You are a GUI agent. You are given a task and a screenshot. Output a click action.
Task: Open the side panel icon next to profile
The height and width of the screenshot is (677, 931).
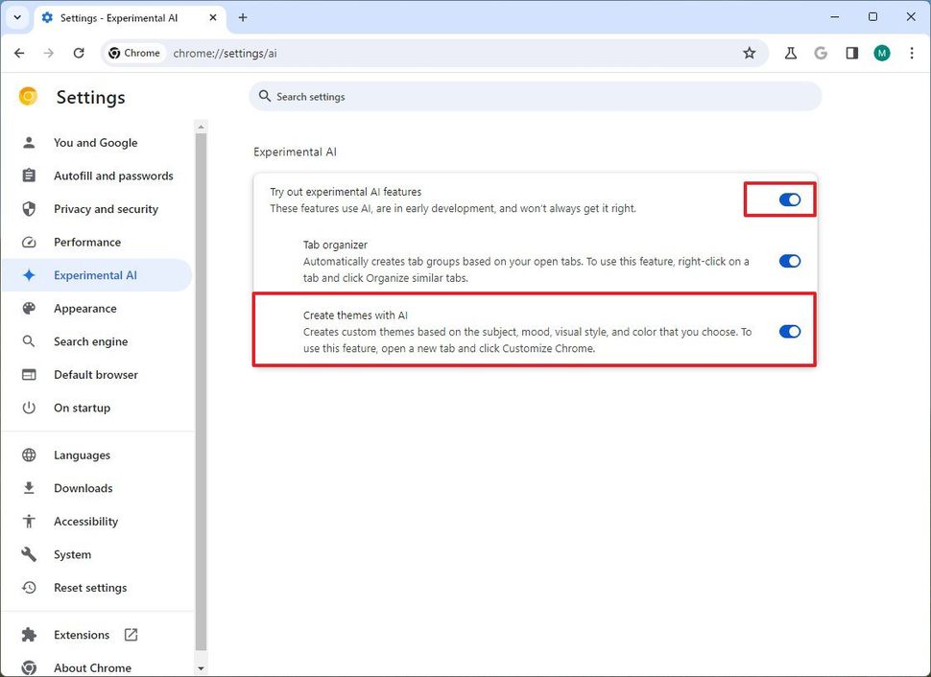pos(851,53)
